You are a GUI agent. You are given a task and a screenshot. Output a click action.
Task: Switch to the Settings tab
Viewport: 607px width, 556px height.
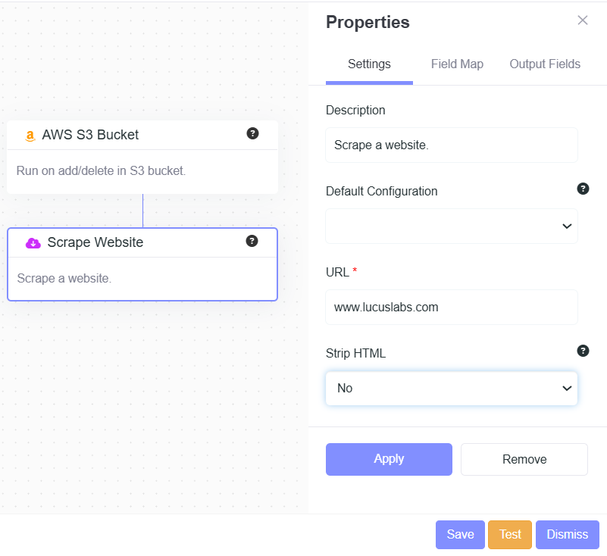tap(369, 64)
